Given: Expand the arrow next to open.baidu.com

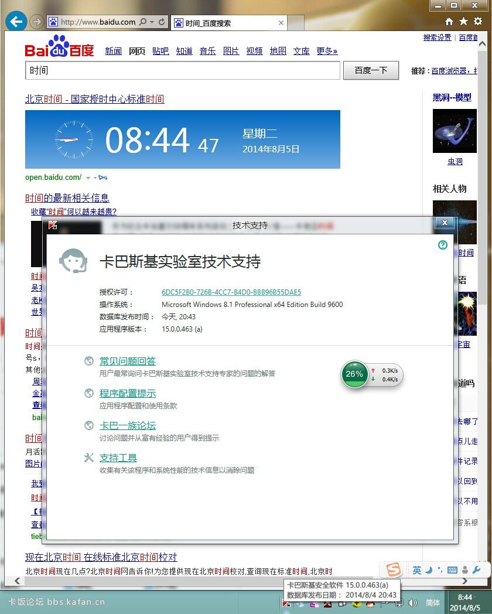Looking at the screenshot, I should tap(88, 178).
